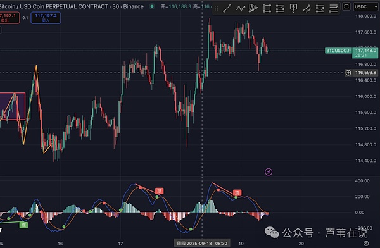Click the green 底 signal marker
Viewport: 380px width, 248px height.
point(23,225)
